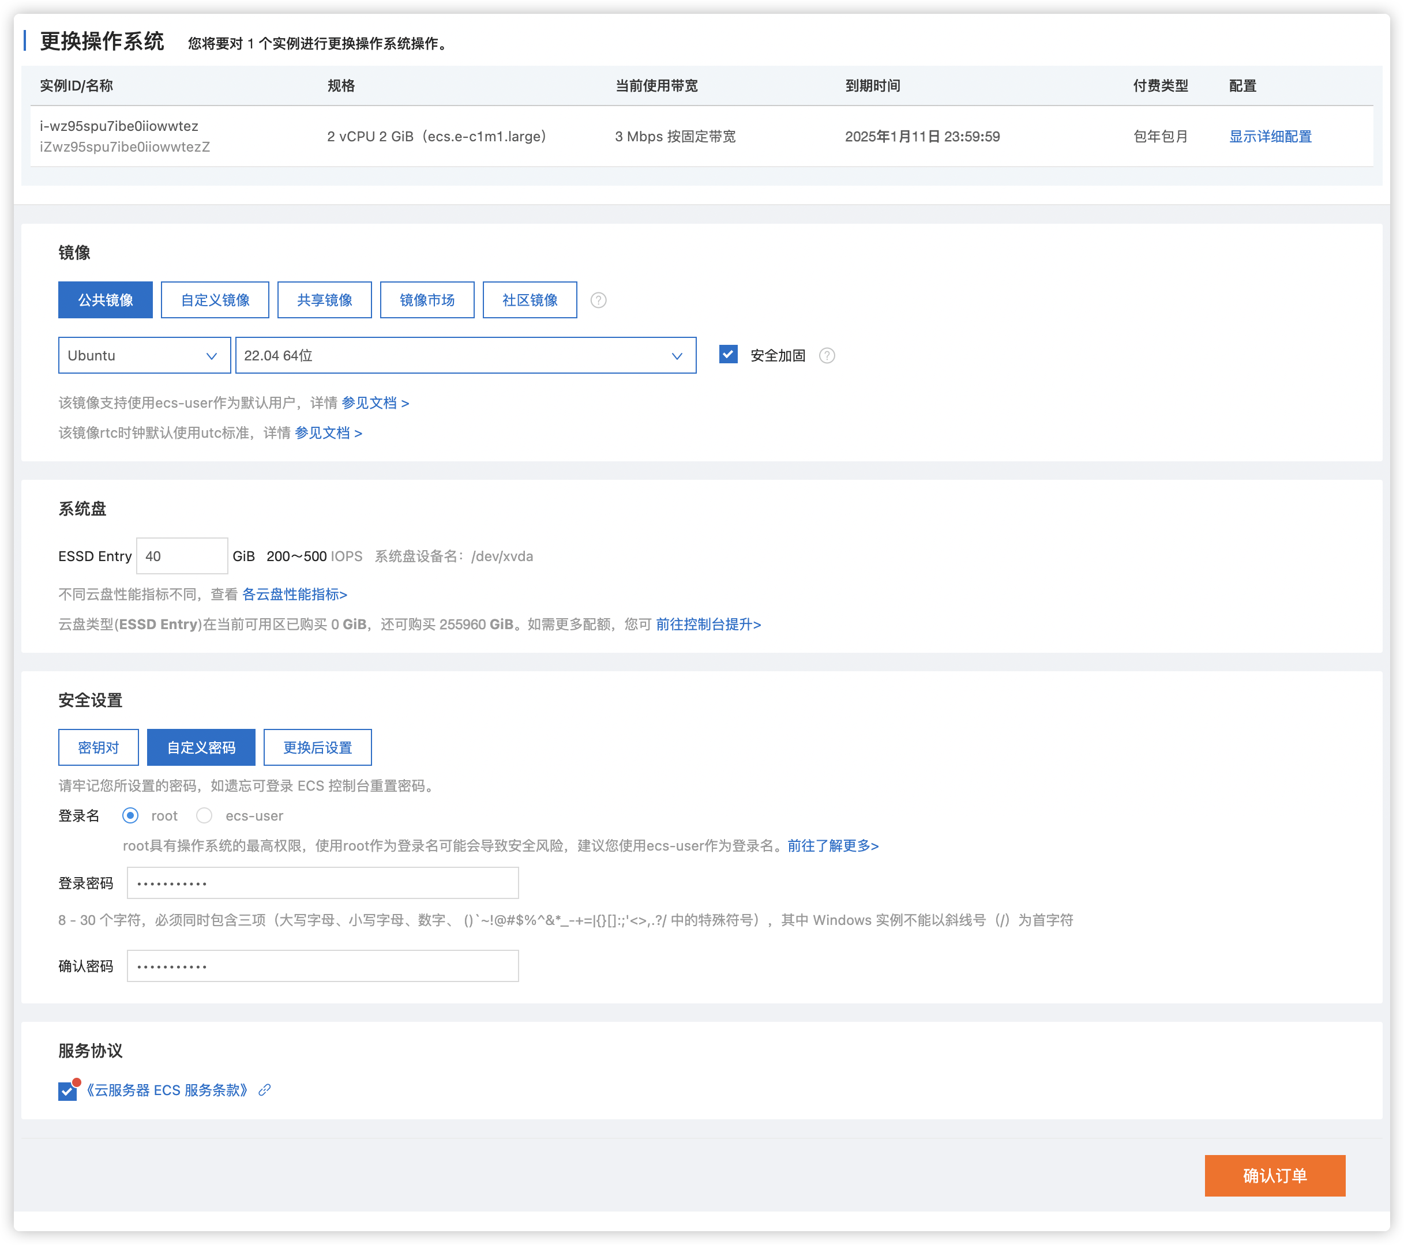Toggle the 安全加固 checkbox
This screenshot has height=1245, width=1404.
tap(728, 355)
